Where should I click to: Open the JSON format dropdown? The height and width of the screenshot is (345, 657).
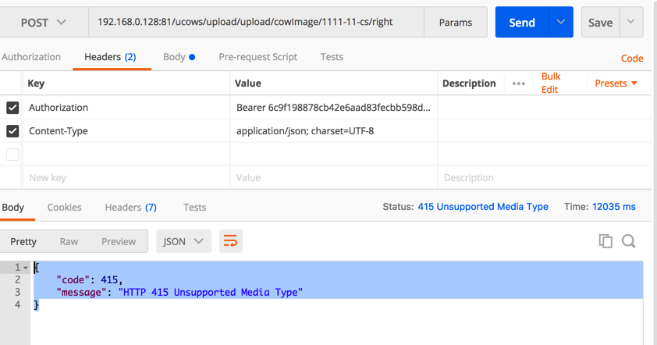pos(183,241)
